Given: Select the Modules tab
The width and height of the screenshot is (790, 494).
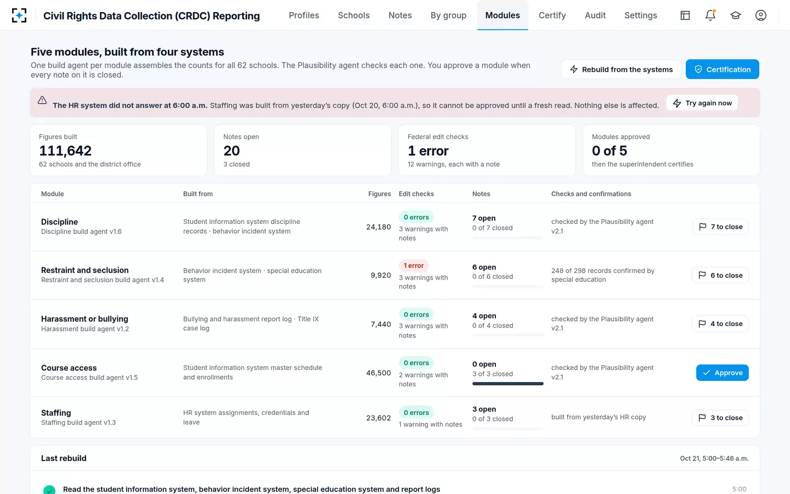Looking at the screenshot, I should [x=503, y=15].
